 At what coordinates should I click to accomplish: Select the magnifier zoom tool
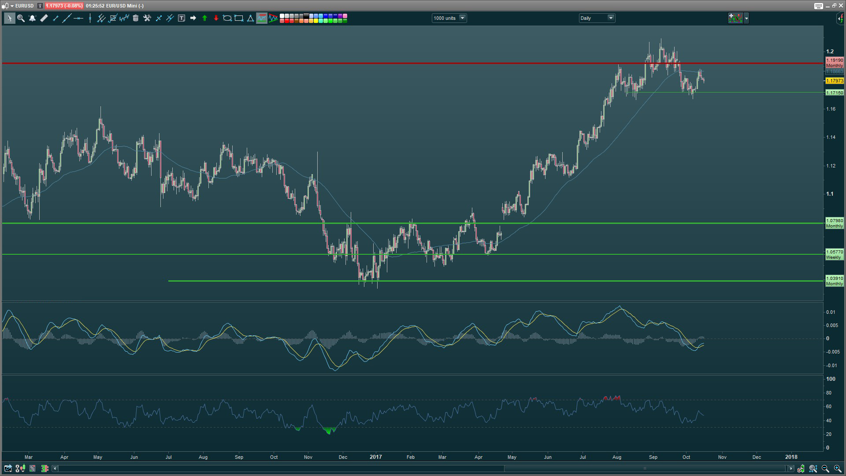21,18
